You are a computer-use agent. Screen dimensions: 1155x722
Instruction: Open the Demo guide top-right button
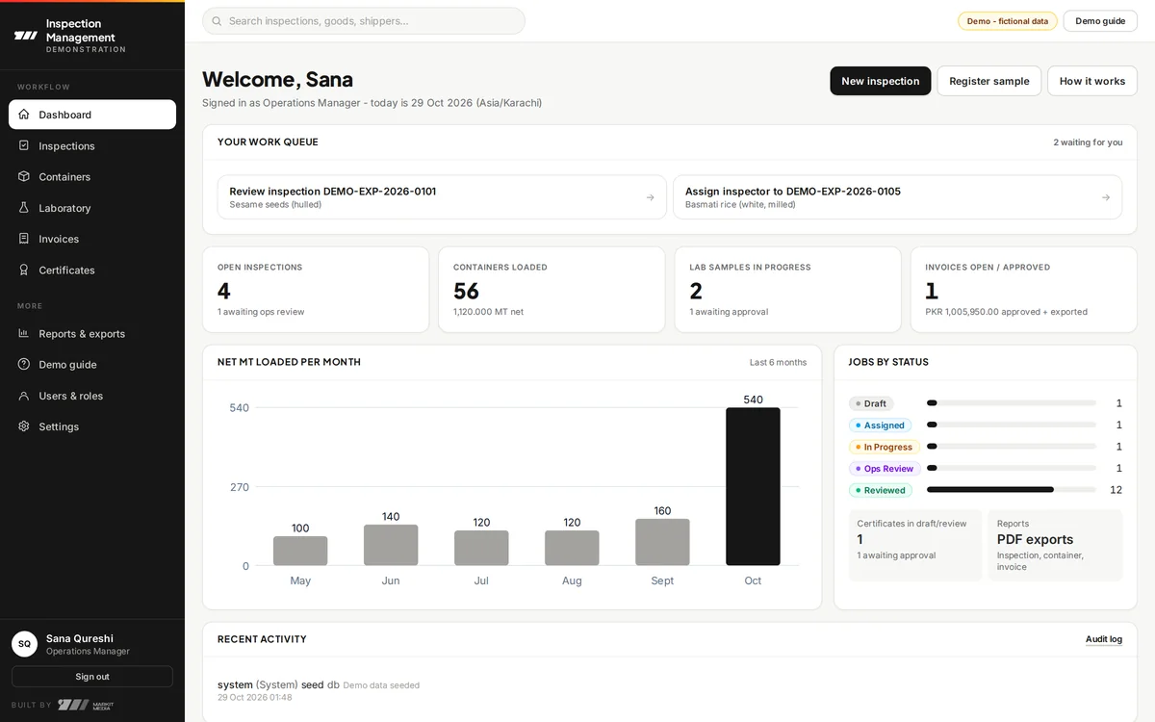click(1100, 21)
